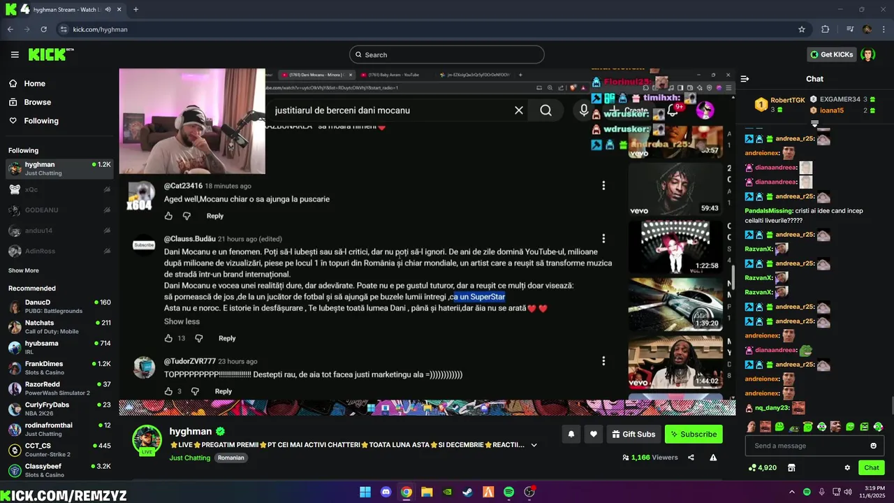Select xQc in Following list
The image size is (894, 503).
[59, 189]
